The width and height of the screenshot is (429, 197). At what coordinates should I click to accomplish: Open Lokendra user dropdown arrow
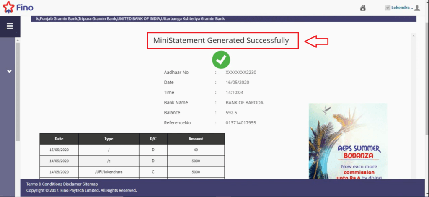(x=387, y=8)
